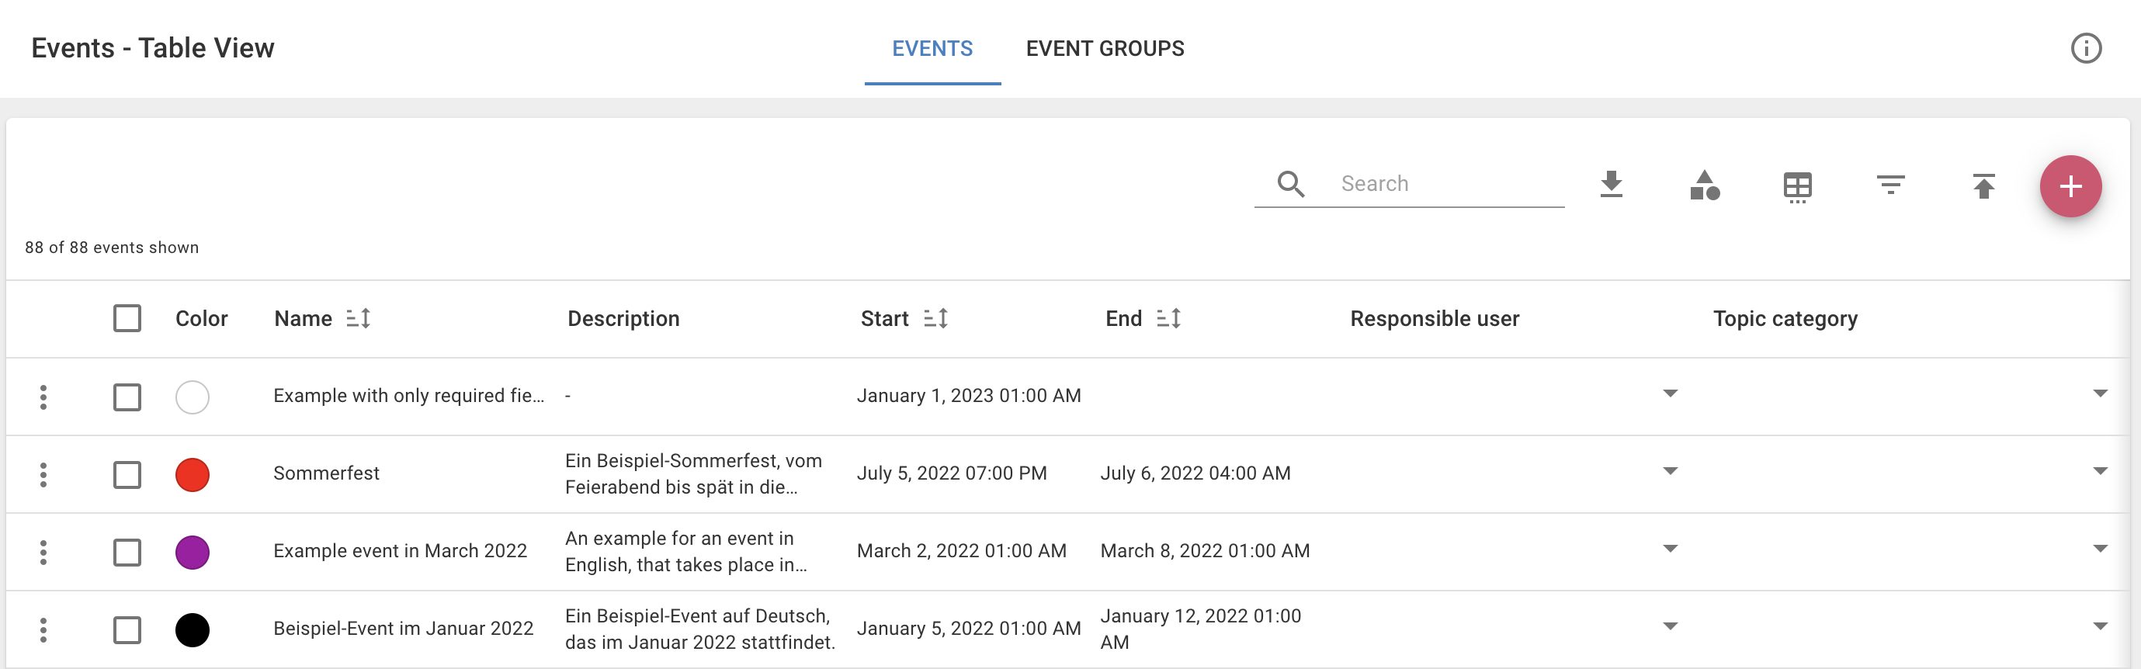2141x669 pixels.
Task: Click the Description column header
Action: coord(623,318)
